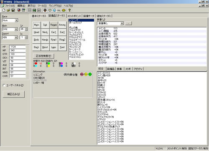This screenshot has width=209, height=151.
Task: Click the 正当性検査 button
Action: coord(43,56)
